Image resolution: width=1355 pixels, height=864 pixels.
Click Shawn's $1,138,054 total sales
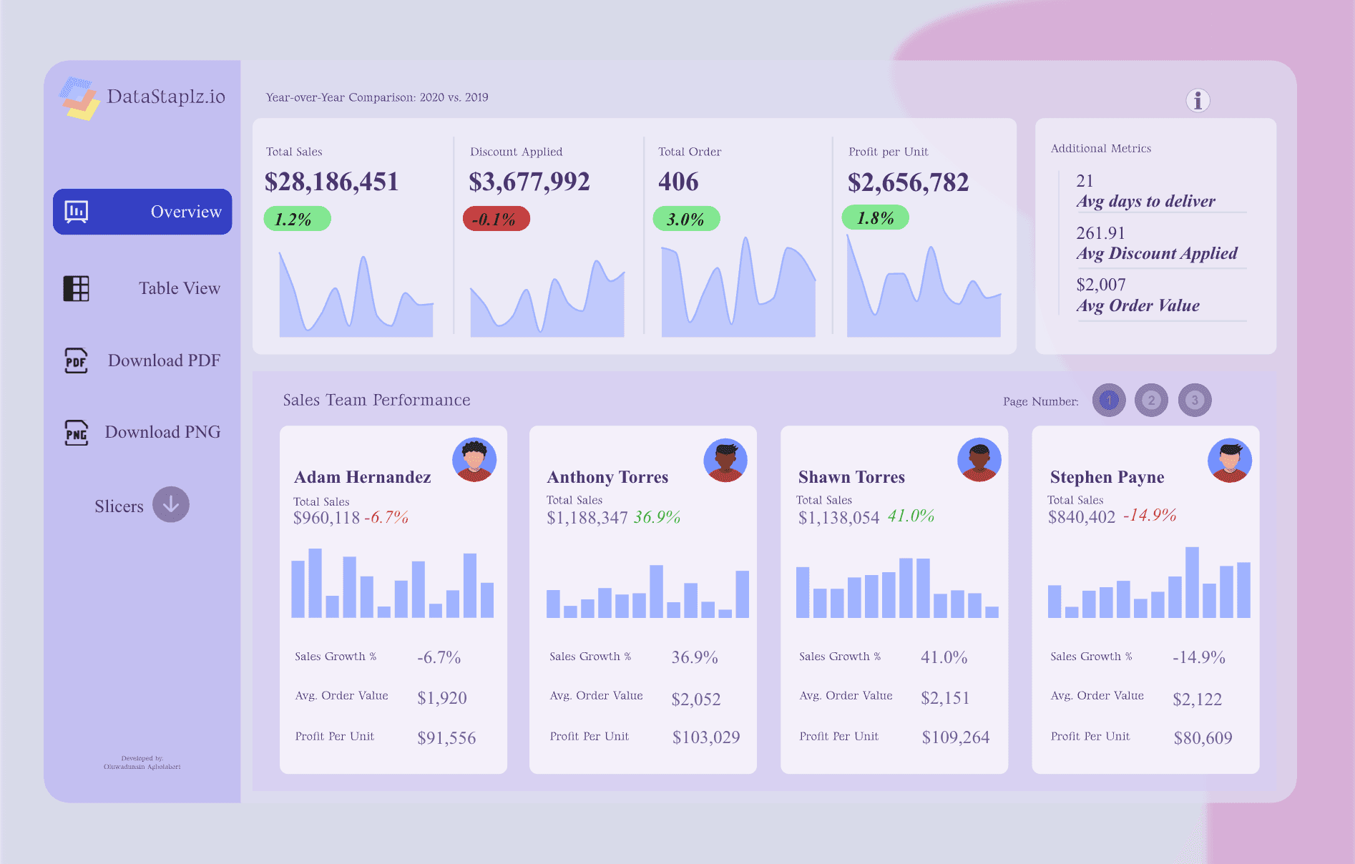click(x=838, y=518)
